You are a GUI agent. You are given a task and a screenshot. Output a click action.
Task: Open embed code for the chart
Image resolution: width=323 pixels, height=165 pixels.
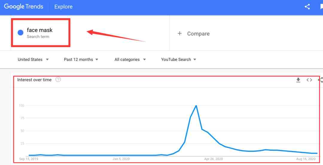(x=309, y=80)
